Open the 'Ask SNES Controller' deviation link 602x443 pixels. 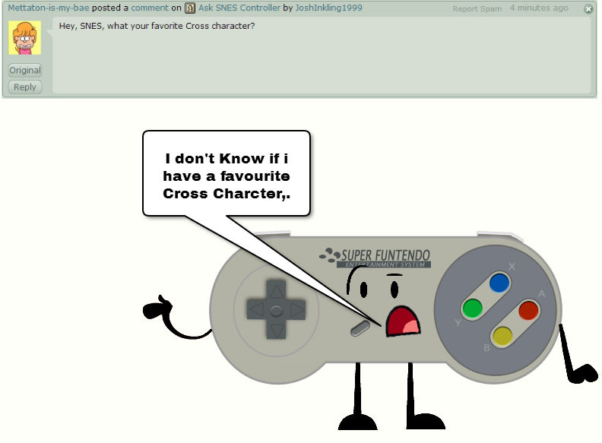(239, 8)
